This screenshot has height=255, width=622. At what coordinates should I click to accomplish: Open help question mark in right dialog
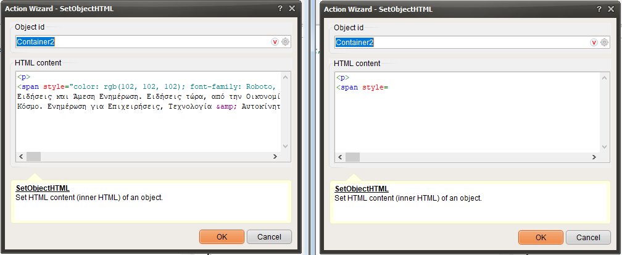click(x=599, y=9)
